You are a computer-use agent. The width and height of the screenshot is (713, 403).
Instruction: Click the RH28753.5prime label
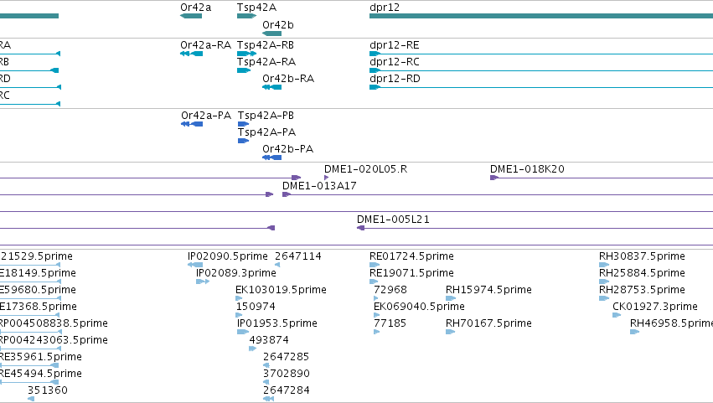642,290
